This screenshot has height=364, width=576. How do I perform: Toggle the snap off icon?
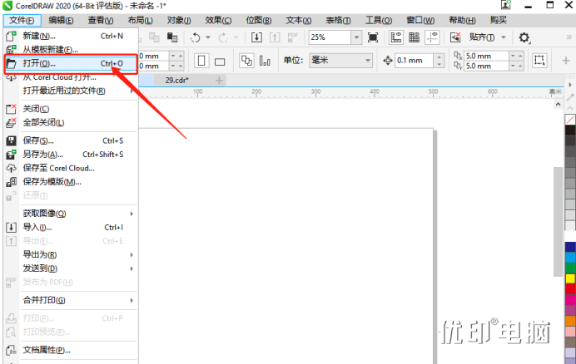[455, 37]
